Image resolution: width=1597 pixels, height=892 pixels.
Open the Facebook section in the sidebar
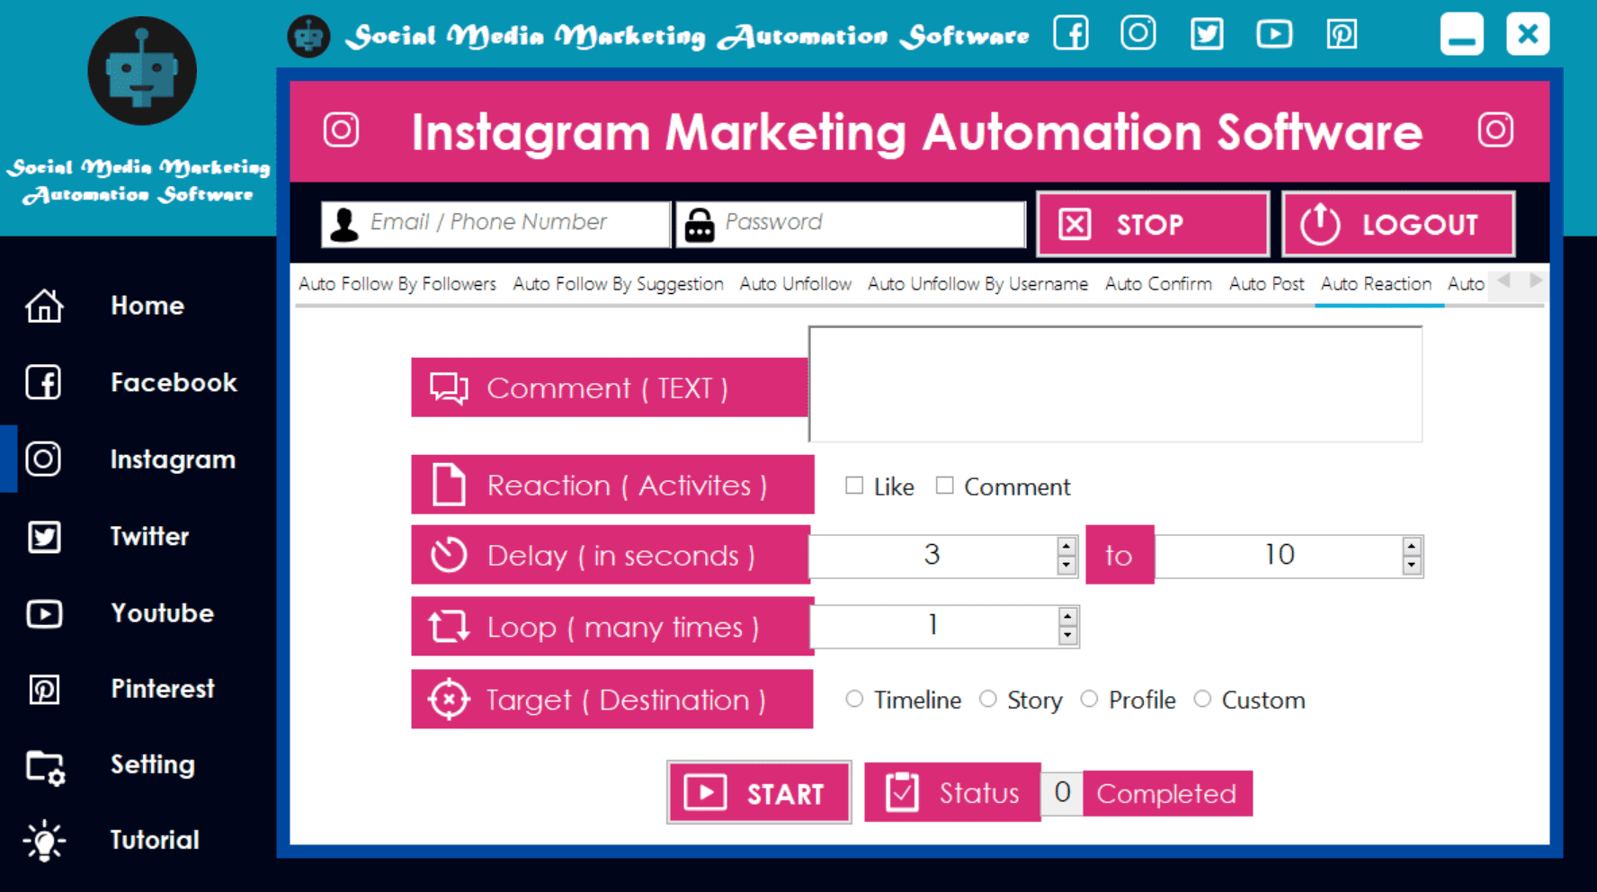(174, 383)
